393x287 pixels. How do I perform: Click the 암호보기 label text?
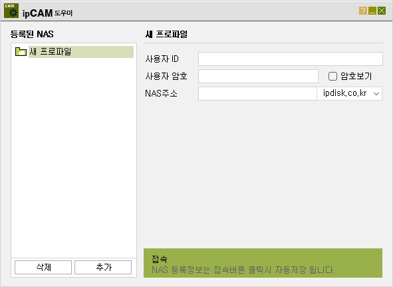(x=356, y=76)
